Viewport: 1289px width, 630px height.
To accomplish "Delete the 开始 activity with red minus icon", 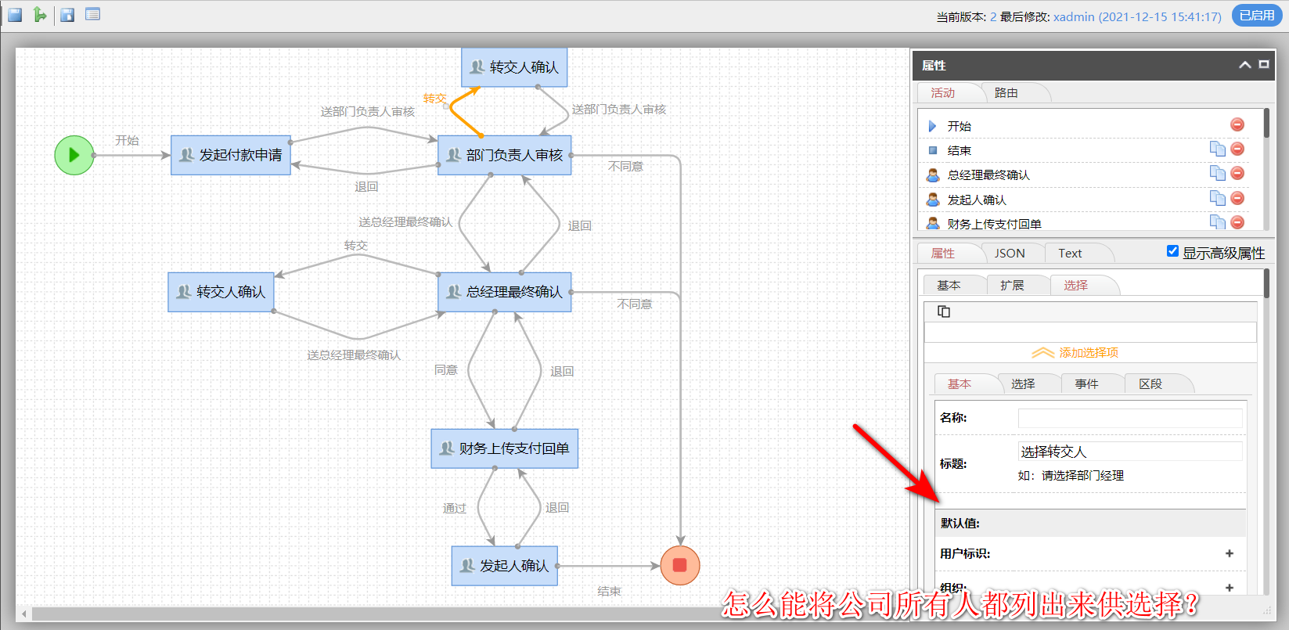I will pyautogui.click(x=1237, y=124).
